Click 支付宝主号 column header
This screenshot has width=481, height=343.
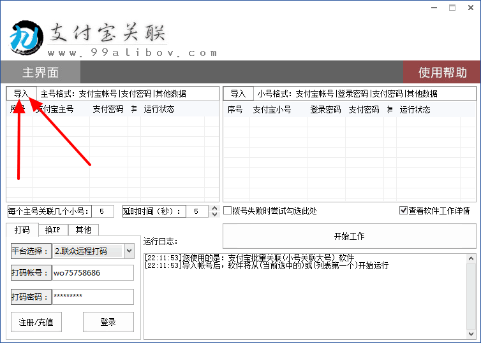[x=55, y=109]
